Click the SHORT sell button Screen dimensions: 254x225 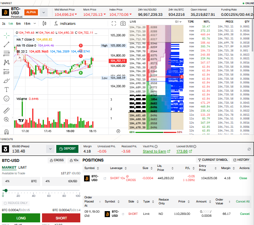point(61,218)
